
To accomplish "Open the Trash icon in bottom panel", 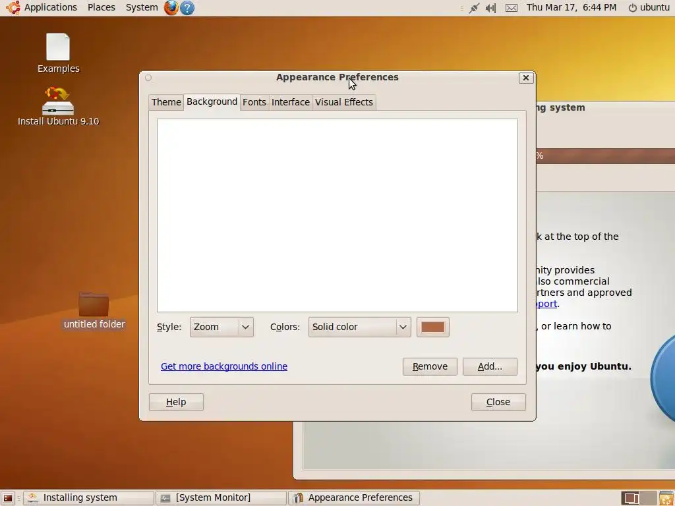I will 666,498.
